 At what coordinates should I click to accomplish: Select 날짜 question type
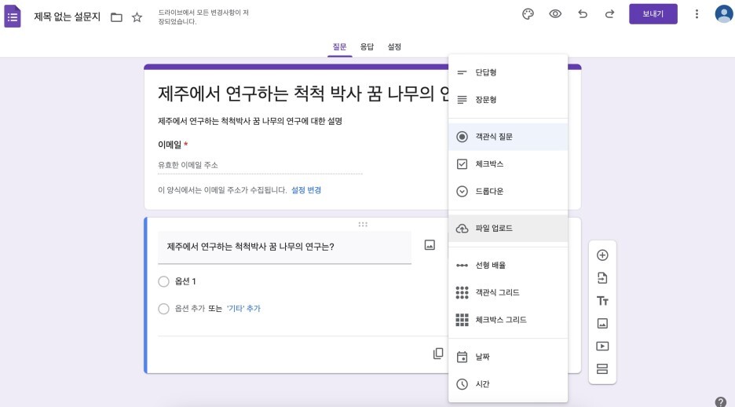tap(508, 357)
